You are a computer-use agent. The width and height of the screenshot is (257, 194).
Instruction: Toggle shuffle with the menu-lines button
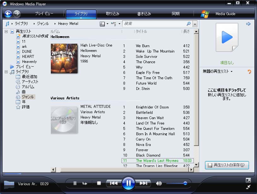click(75, 183)
